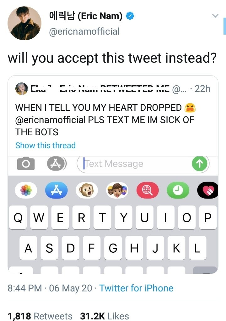Focus the Text Message input field
The height and width of the screenshot is (321, 226).
pos(135,164)
